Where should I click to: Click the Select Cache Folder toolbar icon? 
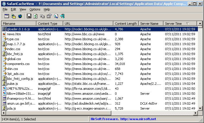point(6,16)
